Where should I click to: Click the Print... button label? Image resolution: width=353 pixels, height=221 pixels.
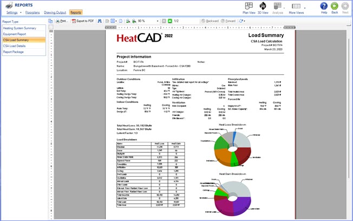click(64, 21)
